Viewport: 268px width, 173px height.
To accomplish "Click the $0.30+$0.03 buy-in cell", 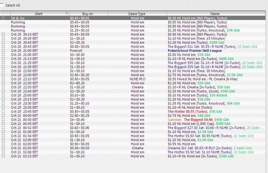I will (x=80, y=148).
